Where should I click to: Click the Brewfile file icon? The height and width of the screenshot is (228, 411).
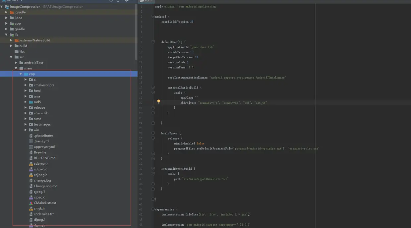(31, 152)
